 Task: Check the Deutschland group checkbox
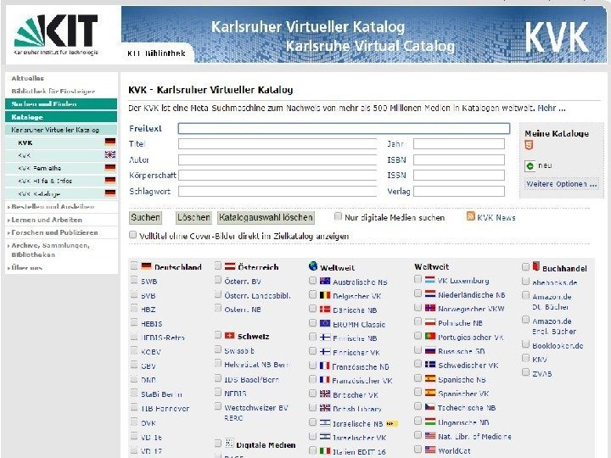tap(134, 265)
